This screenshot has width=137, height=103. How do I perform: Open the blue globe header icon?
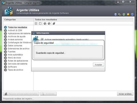point(116,14)
